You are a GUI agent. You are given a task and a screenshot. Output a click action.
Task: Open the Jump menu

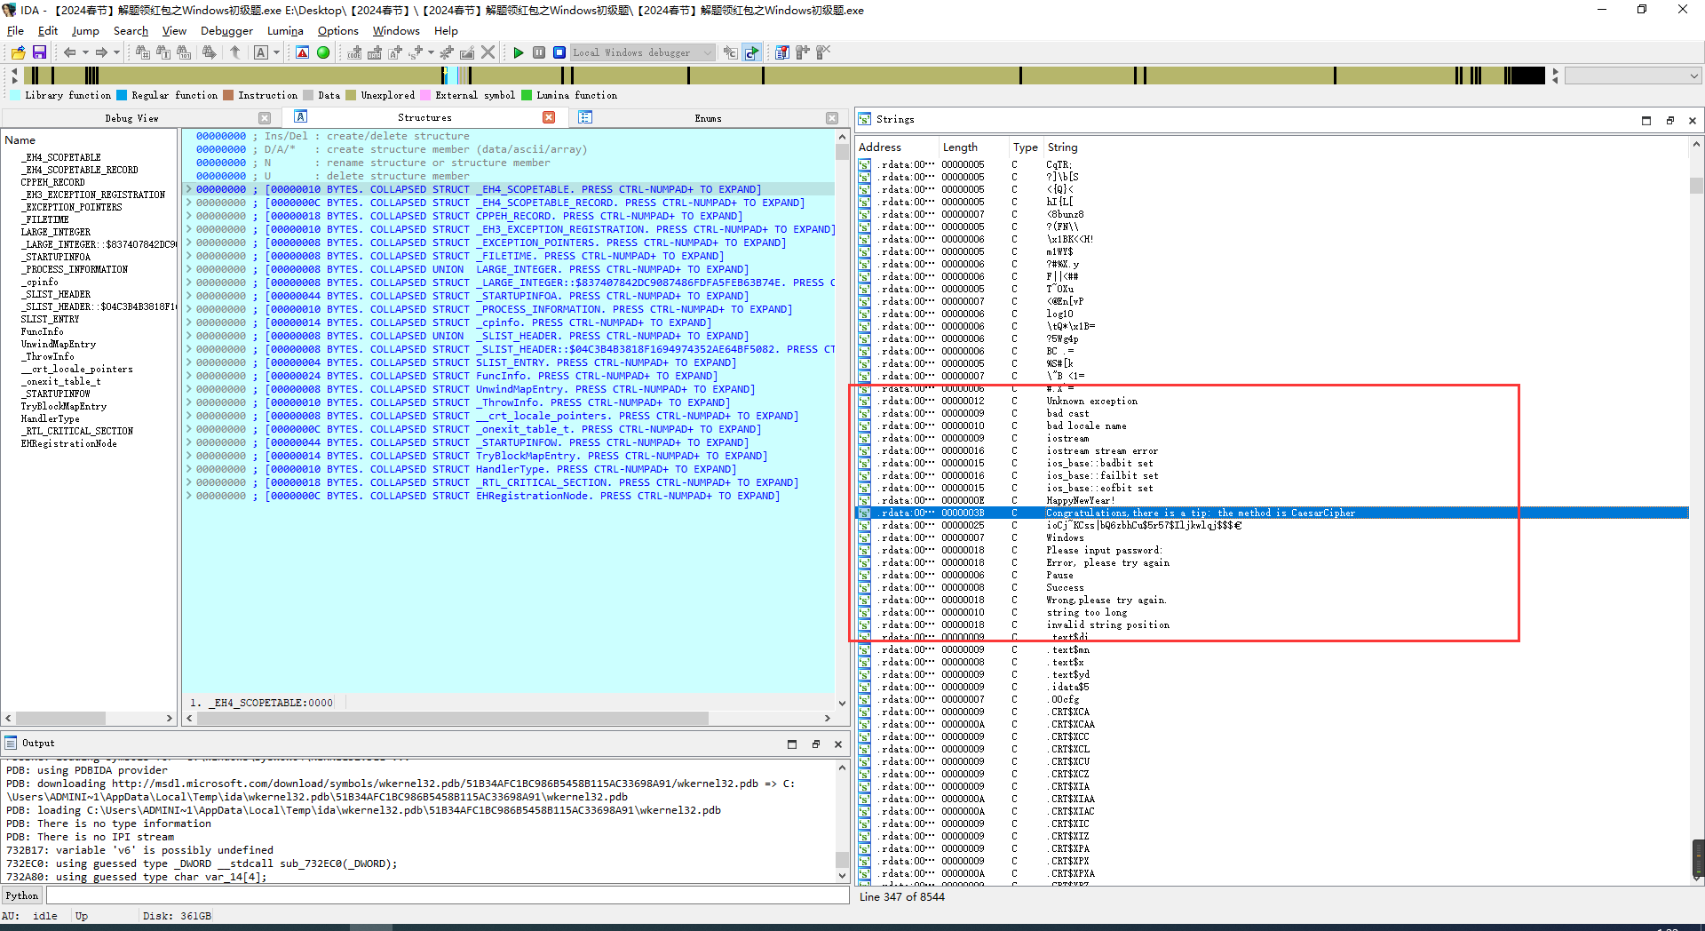[x=85, y=30]
